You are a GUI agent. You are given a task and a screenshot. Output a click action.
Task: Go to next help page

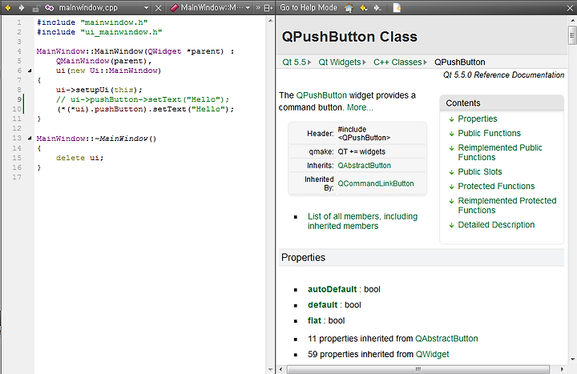377,8
